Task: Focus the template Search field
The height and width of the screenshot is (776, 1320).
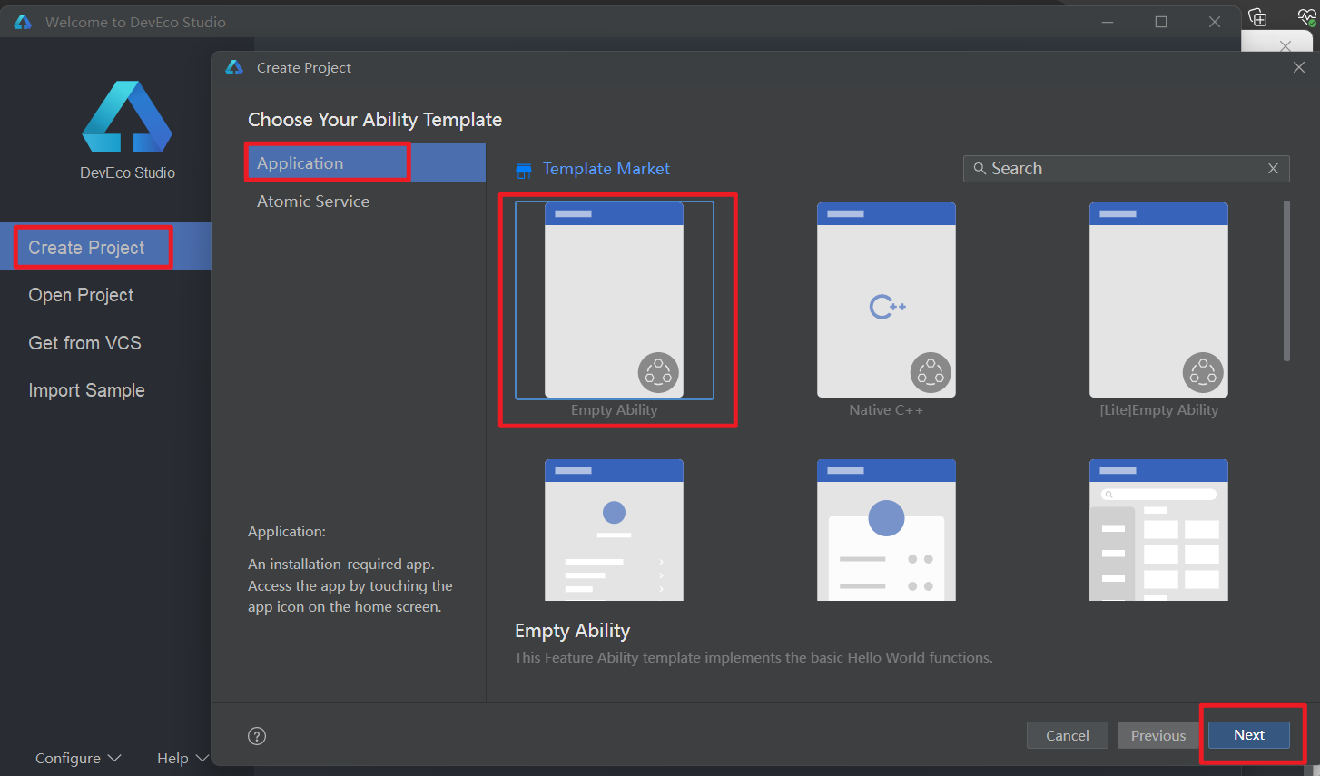Action: coord(1126,169)
